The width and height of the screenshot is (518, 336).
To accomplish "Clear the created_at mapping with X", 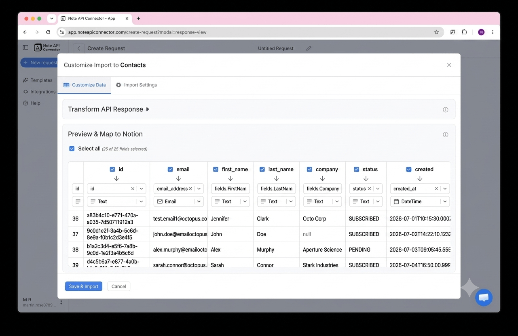I will [436, 189].
